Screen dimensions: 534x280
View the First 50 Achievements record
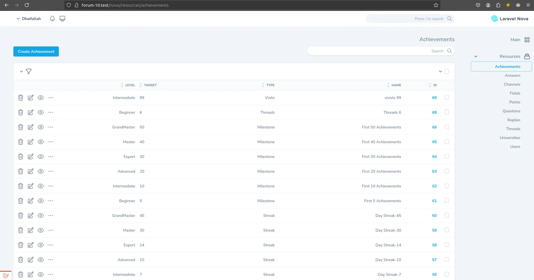pos(41,127)
